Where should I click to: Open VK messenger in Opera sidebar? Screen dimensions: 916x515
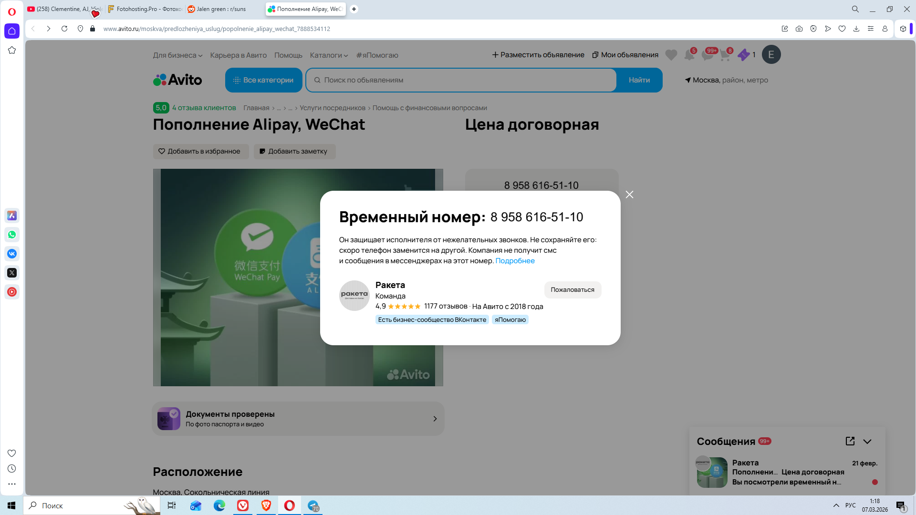coord(12,254)
